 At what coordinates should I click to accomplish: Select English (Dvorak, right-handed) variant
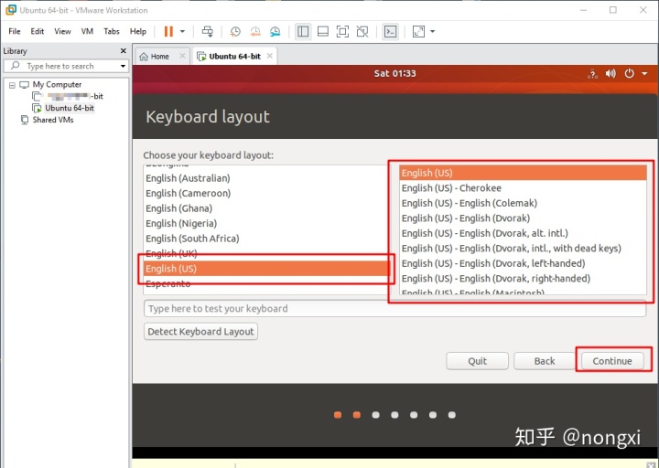523,279
